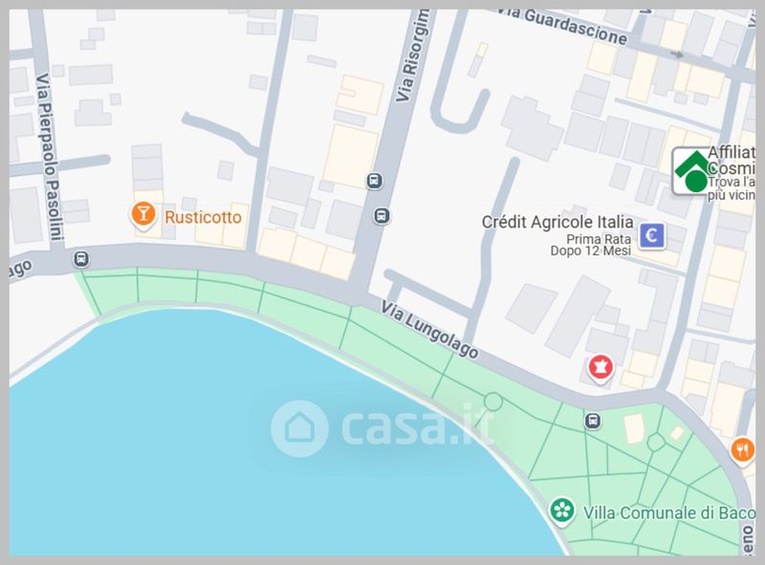Open the Affiliato Cosmi agency text
This screenshot has height=565, width=765.
coord(732,160)
